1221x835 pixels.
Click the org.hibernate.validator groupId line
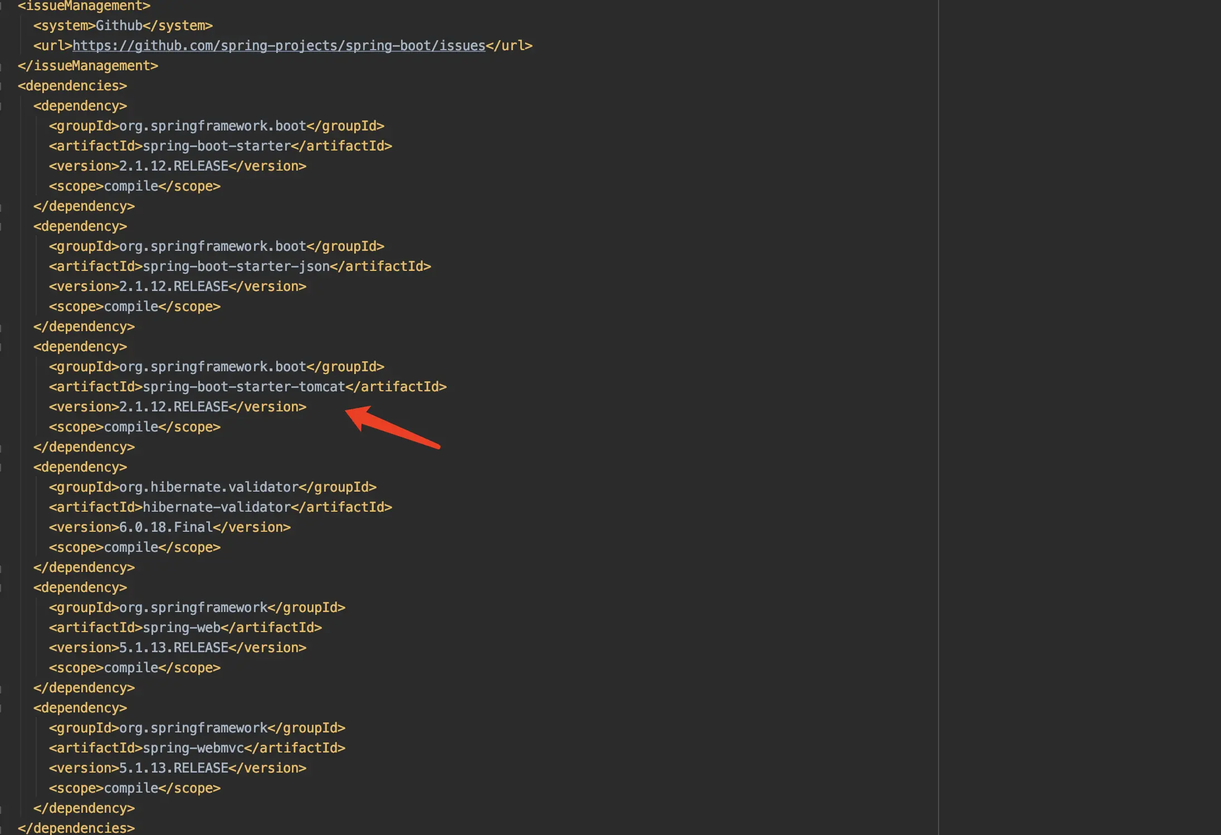tap(212, 487)
